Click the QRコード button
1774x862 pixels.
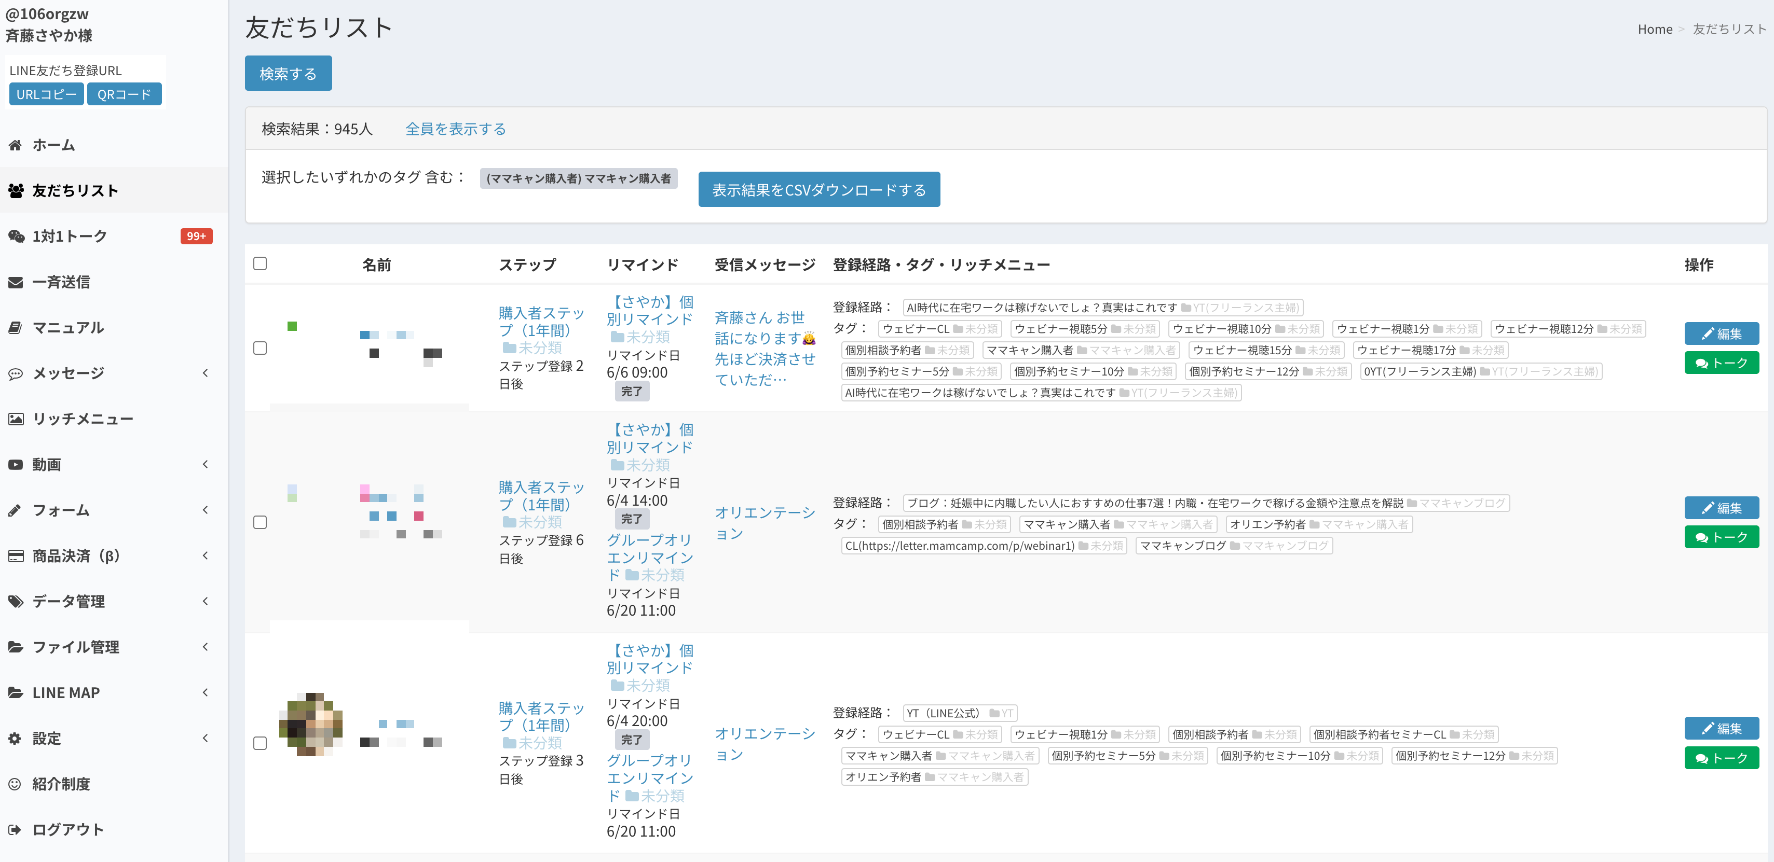pos(124,94)
